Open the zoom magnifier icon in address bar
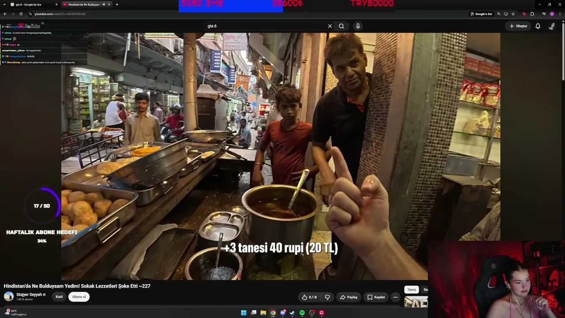565x318 pixels. [499, 14]
